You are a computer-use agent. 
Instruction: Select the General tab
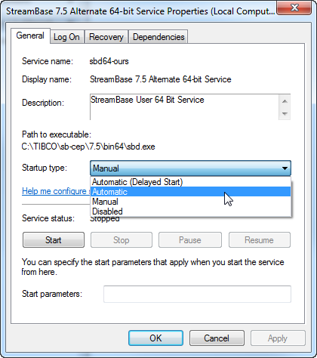tap(30, 35)
